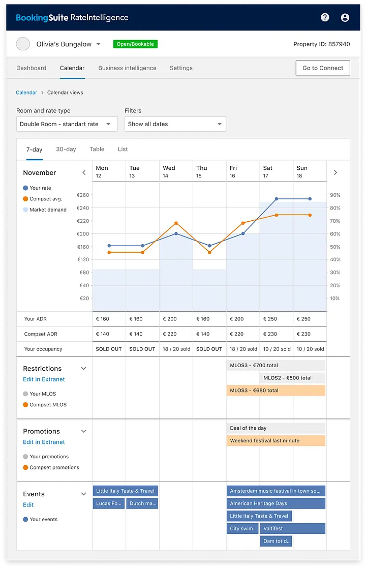Click Edit in Extranet under Promotions
The image size is (366, 568).
click(44, 442)
